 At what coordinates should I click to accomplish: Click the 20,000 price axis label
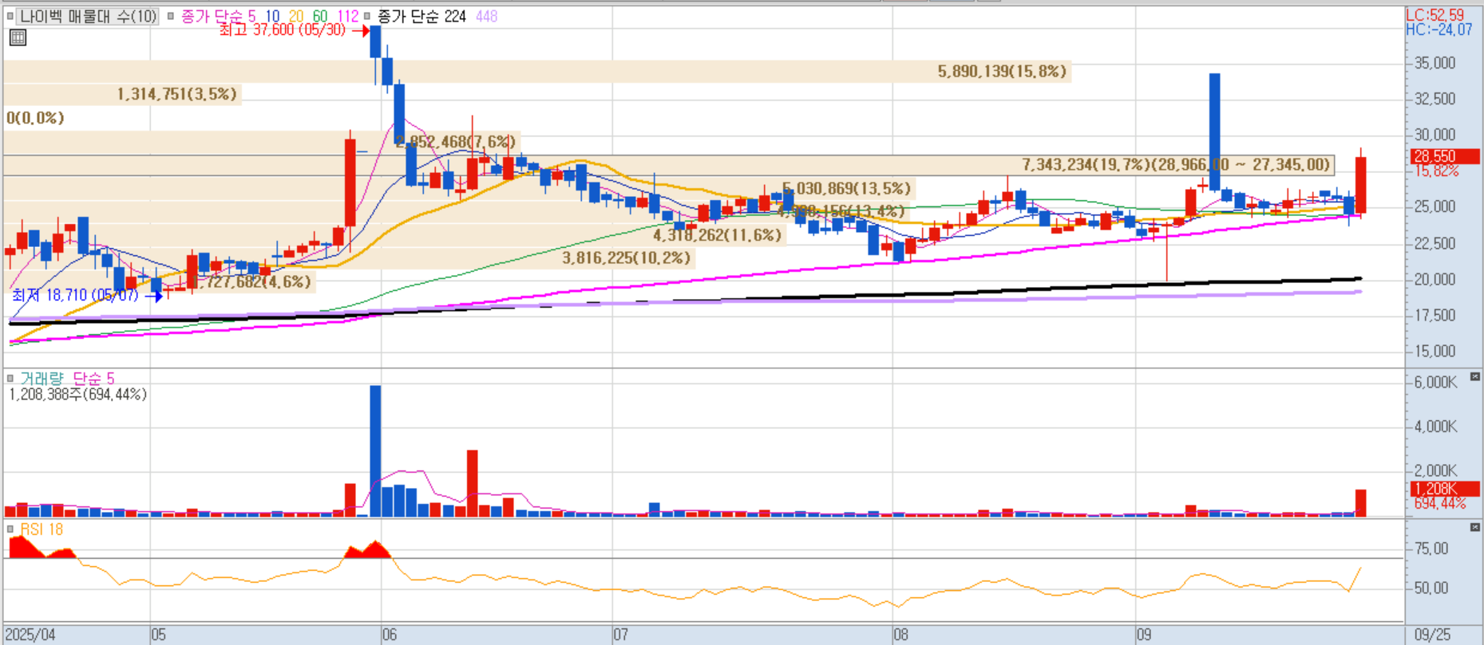[1435, 280]
